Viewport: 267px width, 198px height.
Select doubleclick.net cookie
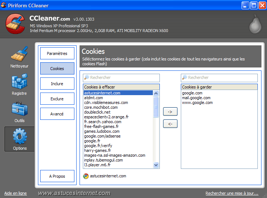(118, 112)
